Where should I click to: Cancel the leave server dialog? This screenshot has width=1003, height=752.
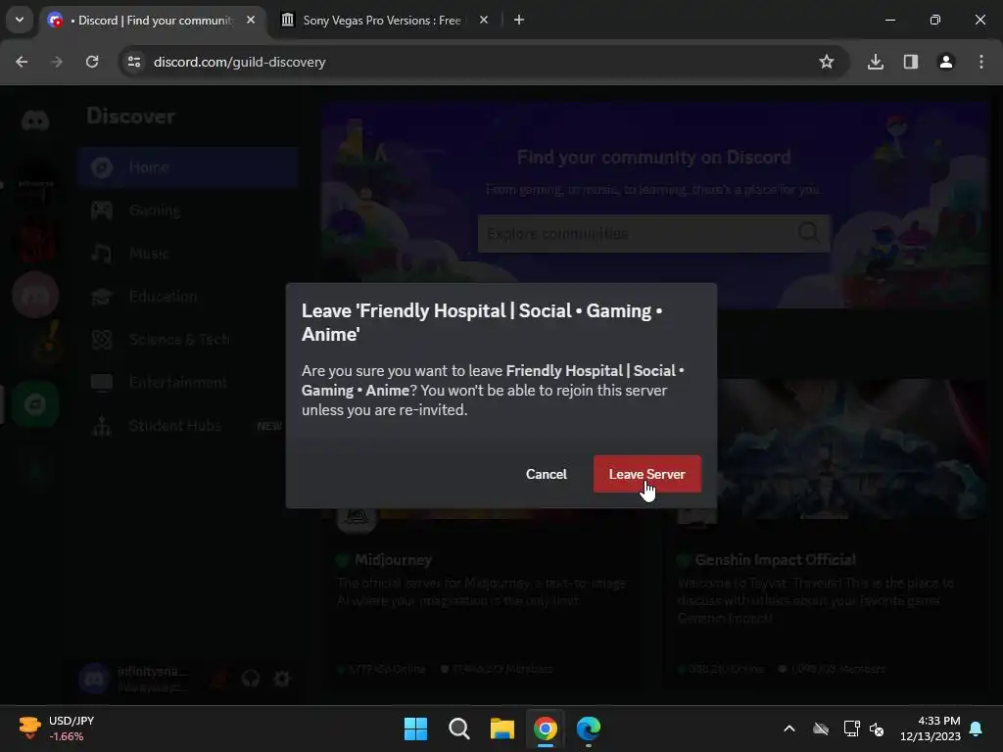point(547,474)
